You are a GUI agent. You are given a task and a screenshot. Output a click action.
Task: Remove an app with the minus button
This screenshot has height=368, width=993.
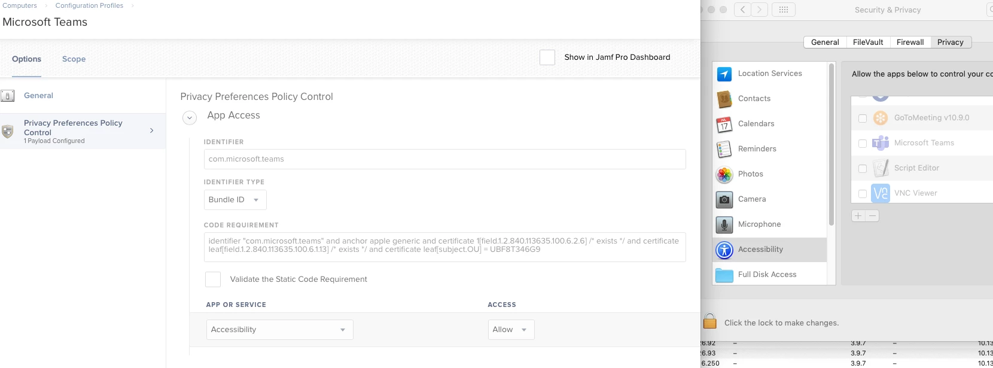point(873,216)
